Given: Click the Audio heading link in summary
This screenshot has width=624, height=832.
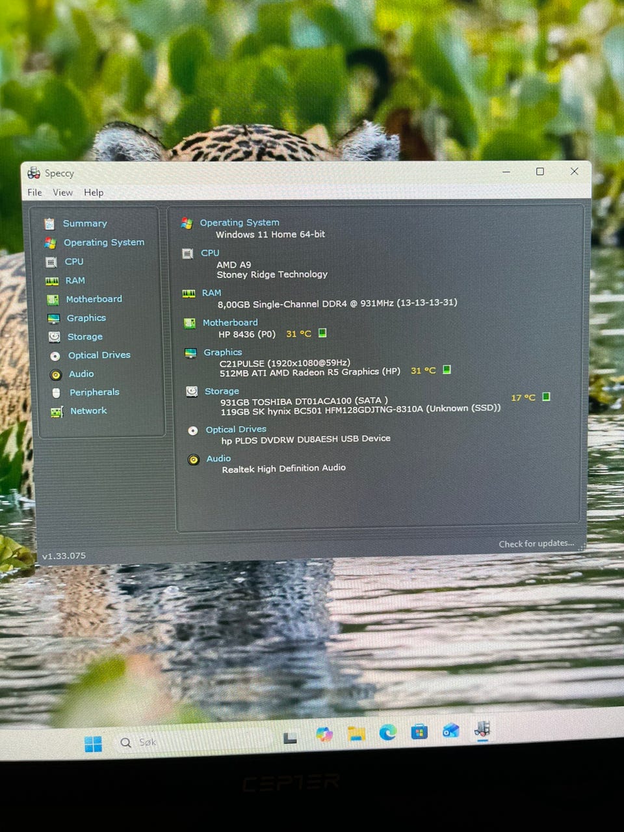Looking at the screenshot, I should (x=218, y=459).
